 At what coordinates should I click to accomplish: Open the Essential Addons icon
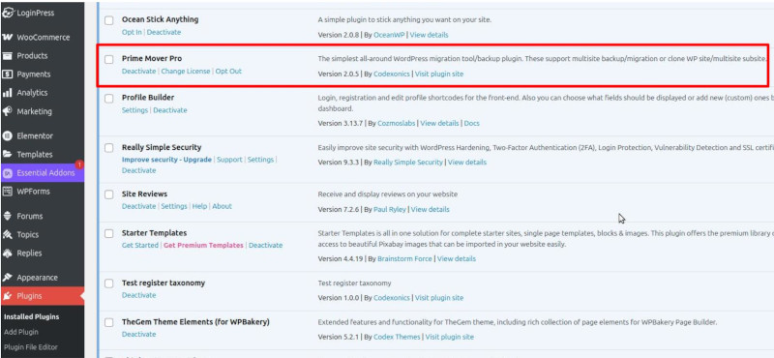[x=8, y=173]
